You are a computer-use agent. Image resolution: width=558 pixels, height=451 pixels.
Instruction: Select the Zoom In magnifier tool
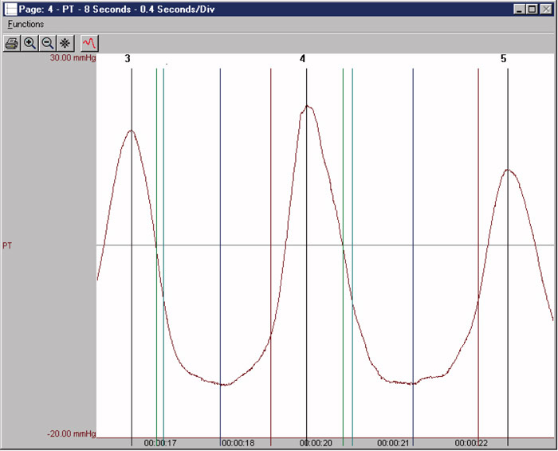[x=29, y=43]
